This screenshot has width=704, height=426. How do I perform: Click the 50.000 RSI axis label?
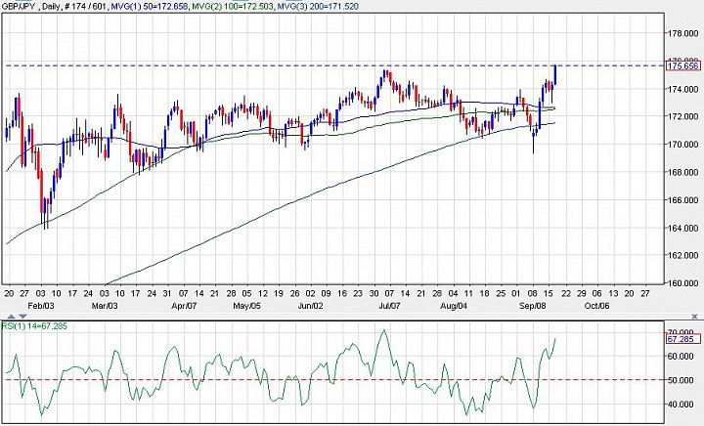point(682,380)
